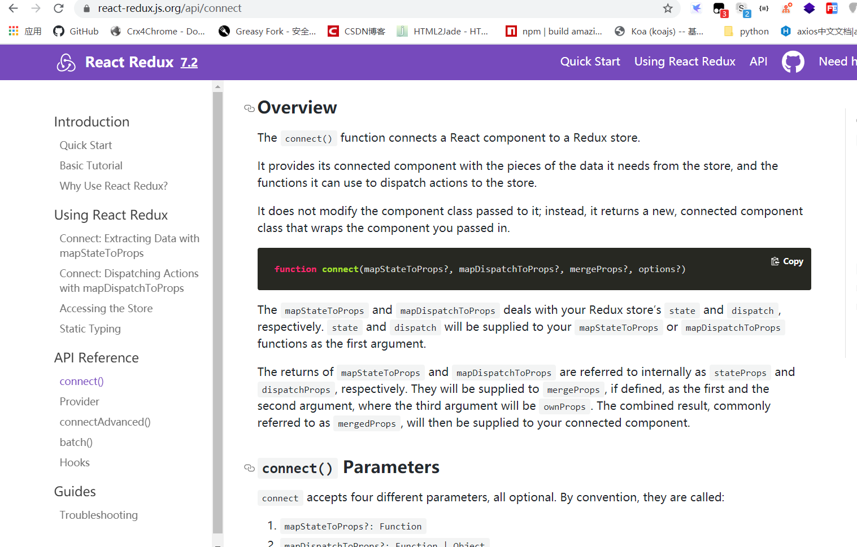
Task: Open API in the top navbar
Action: [758, 62]
